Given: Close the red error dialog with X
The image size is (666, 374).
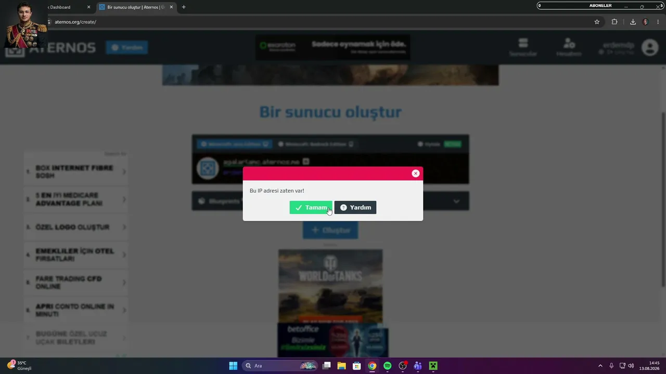Looking at the screenshot, I should tap(415, 173).
